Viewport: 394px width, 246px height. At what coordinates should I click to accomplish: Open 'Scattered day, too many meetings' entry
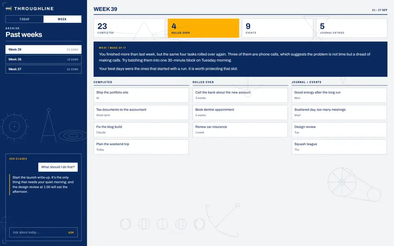click(339, 112)
